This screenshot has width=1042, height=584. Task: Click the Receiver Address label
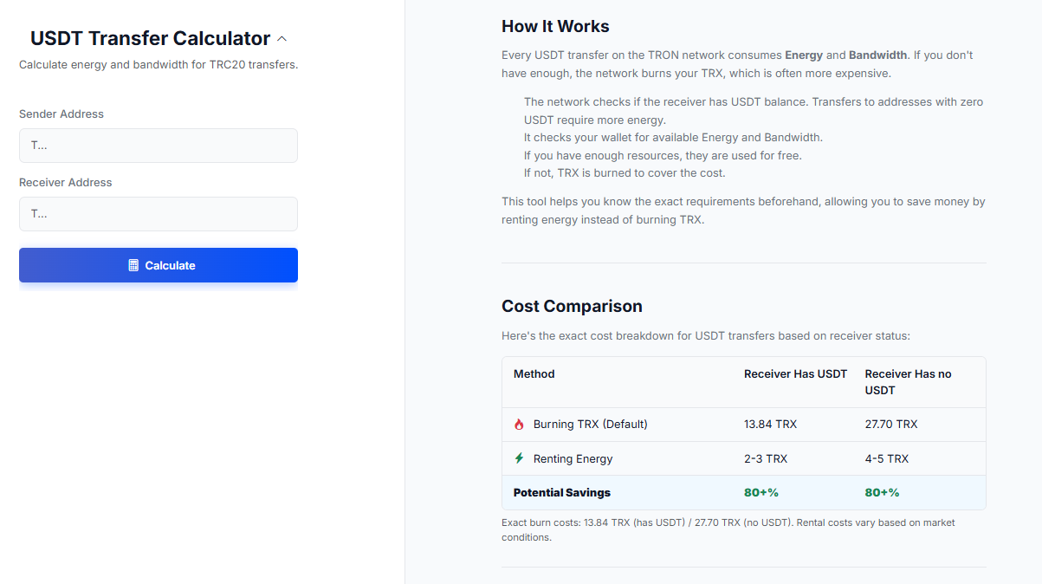click(66, 182)
